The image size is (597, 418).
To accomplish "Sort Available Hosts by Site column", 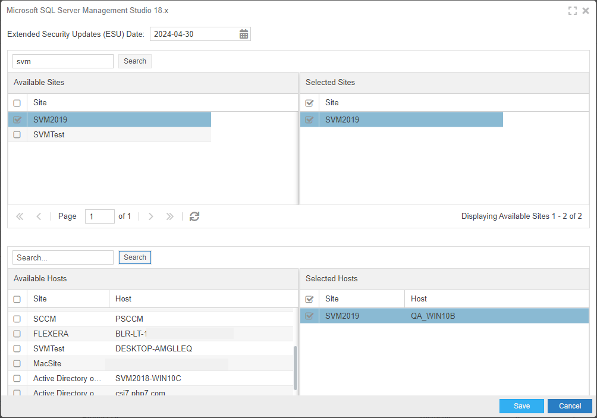I will [x=68, y=299].
